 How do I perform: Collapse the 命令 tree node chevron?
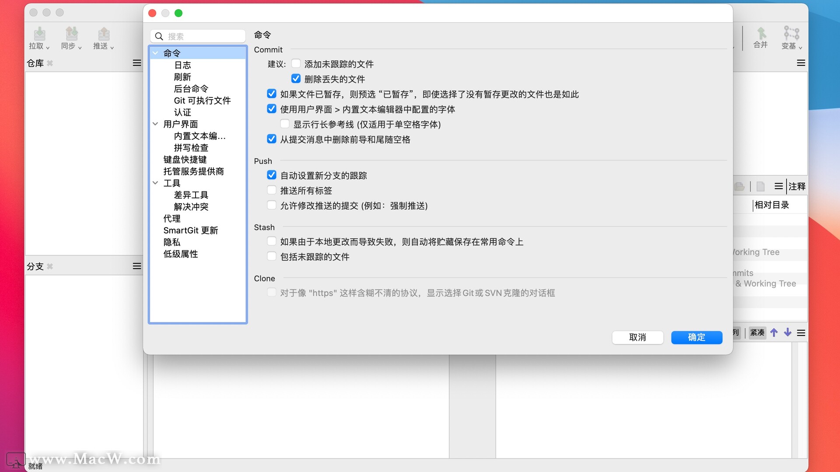coord(155,53)
